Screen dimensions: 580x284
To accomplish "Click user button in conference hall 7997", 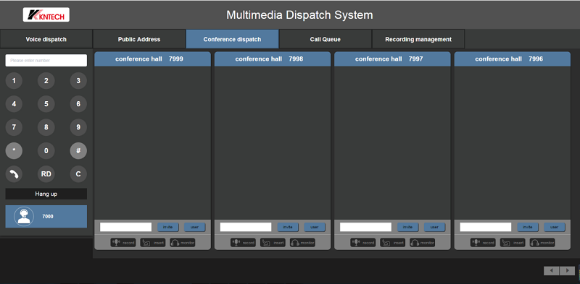I will click(x=434, y=227).
